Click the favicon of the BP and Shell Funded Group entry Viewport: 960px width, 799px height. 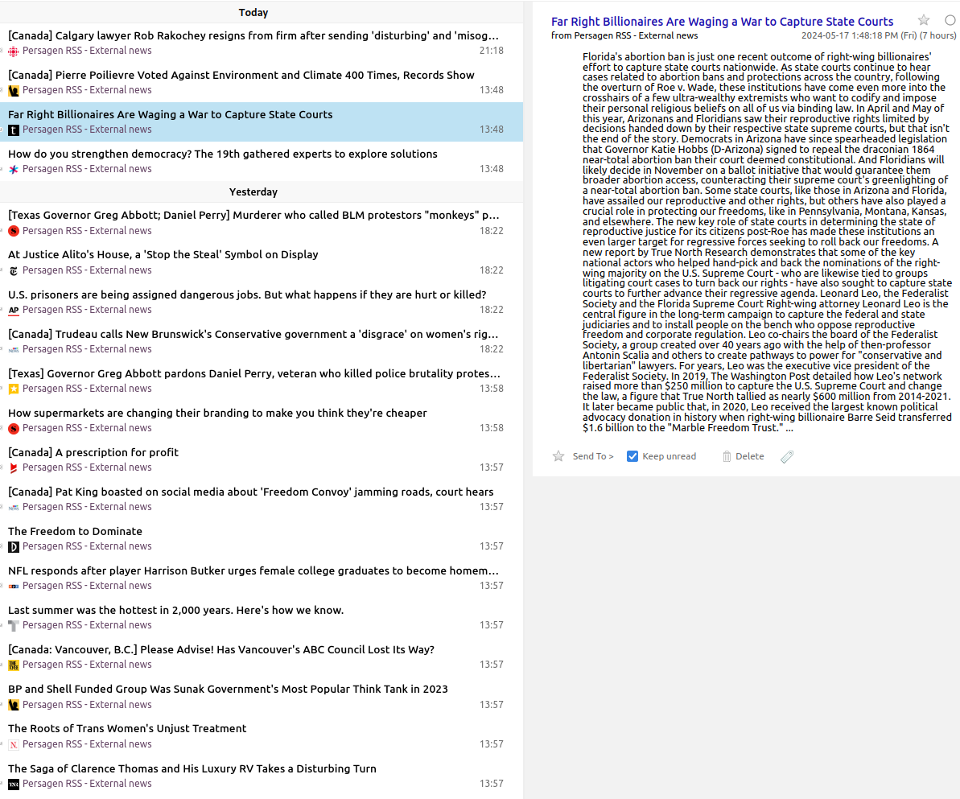coord(14,705)
